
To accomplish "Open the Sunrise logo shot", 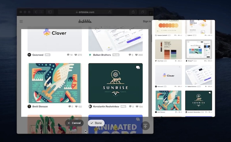I will [115, 83].
